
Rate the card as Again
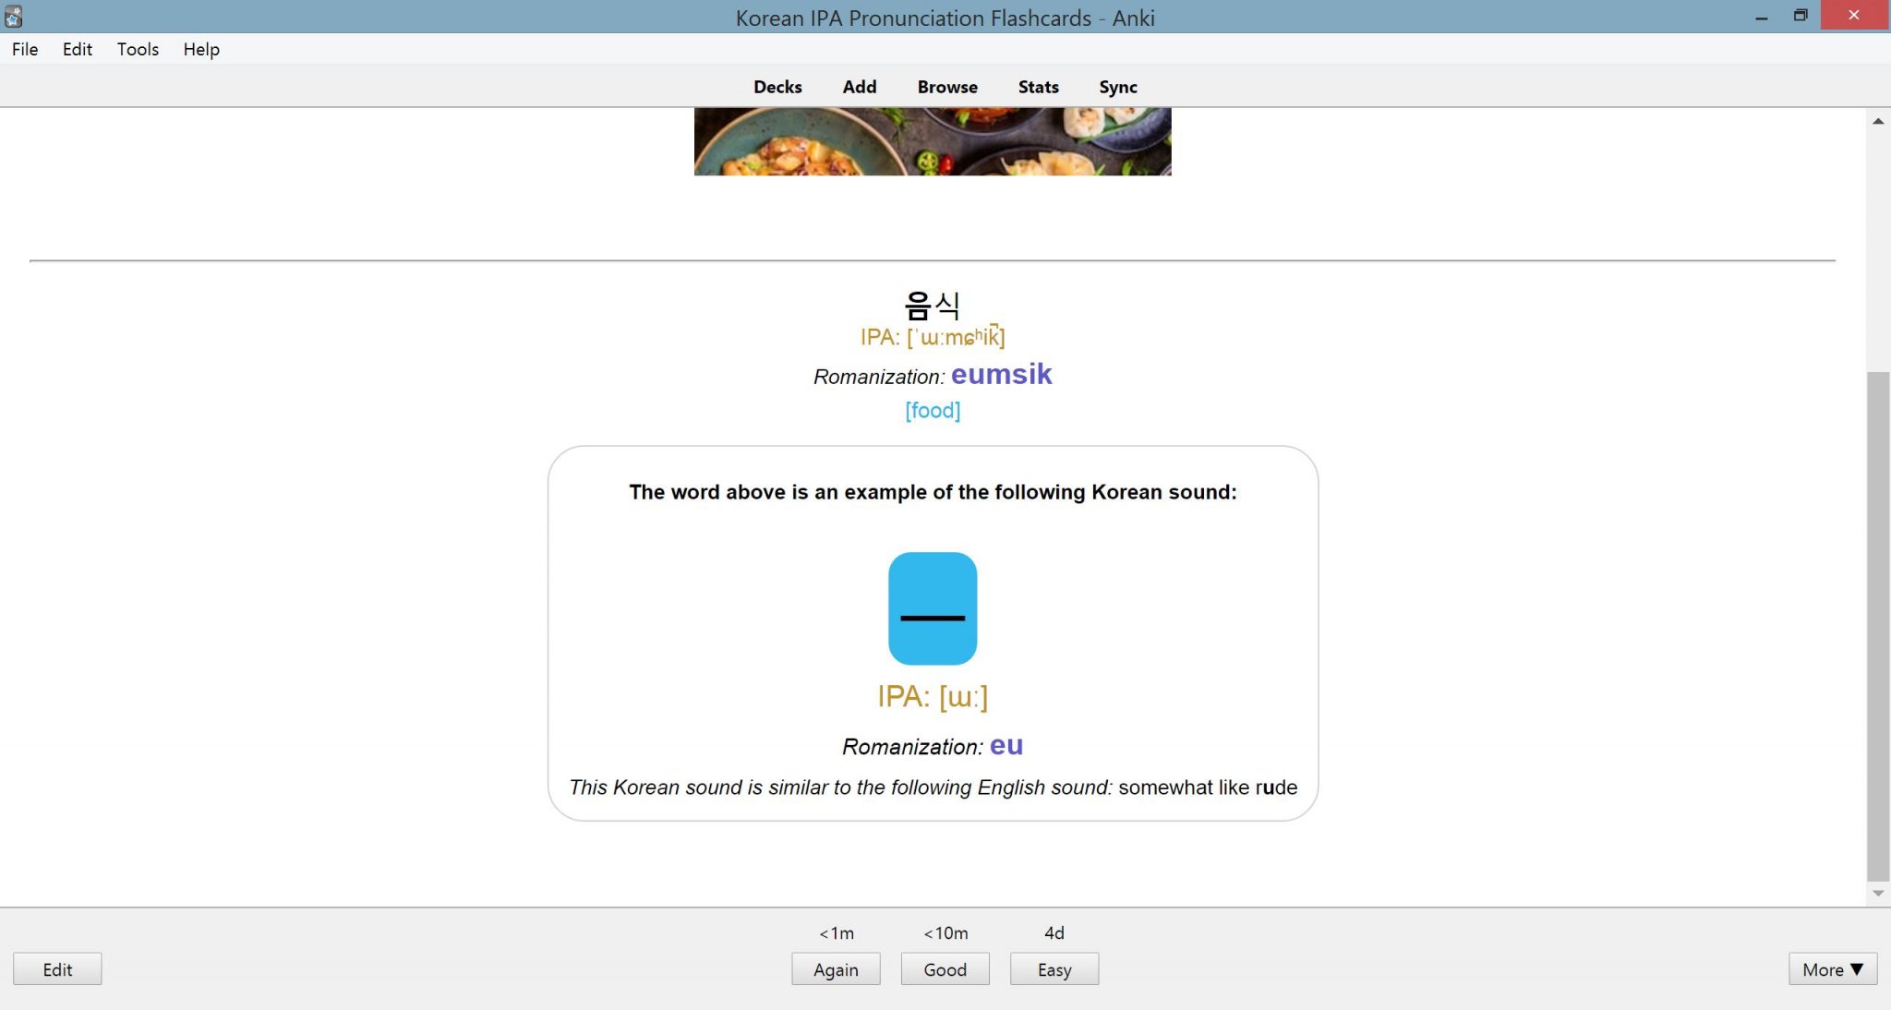836,969
